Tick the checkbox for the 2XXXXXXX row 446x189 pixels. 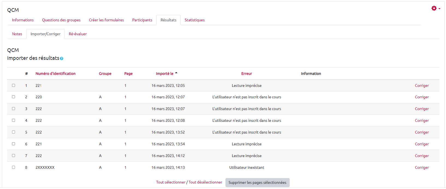click(13, 167)
